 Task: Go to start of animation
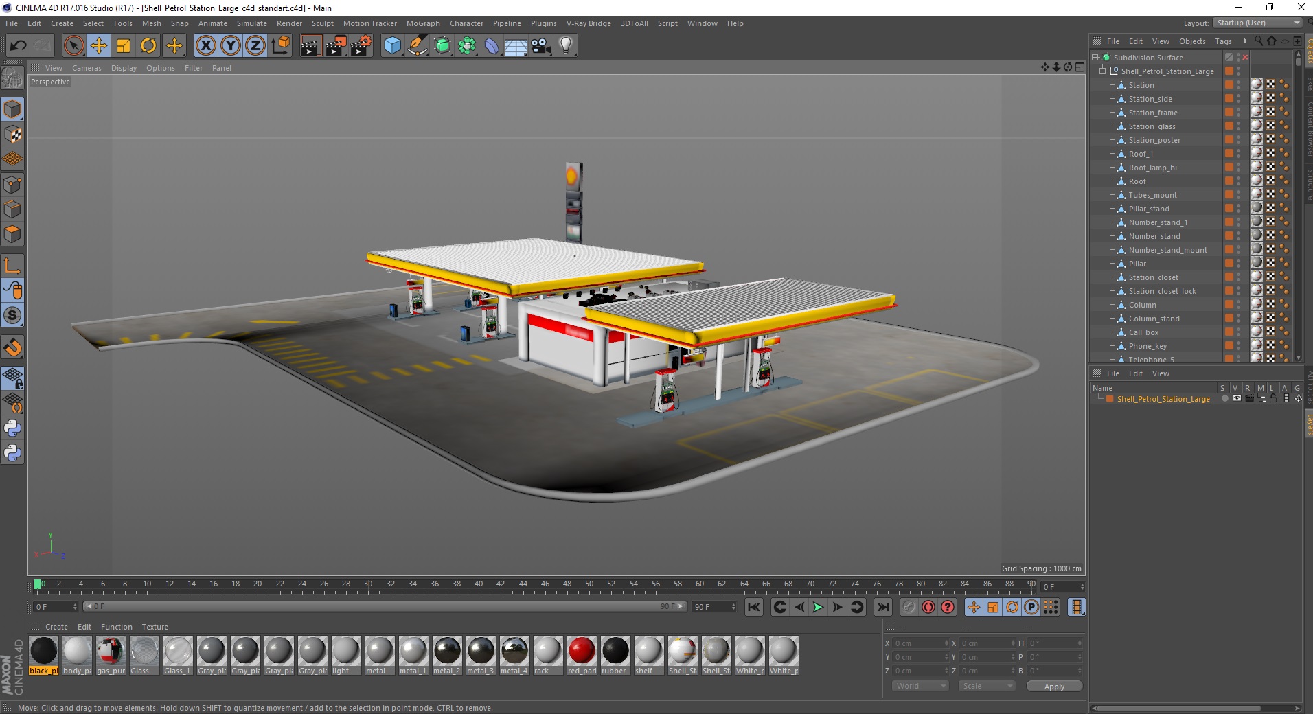[x=754, y=607]
